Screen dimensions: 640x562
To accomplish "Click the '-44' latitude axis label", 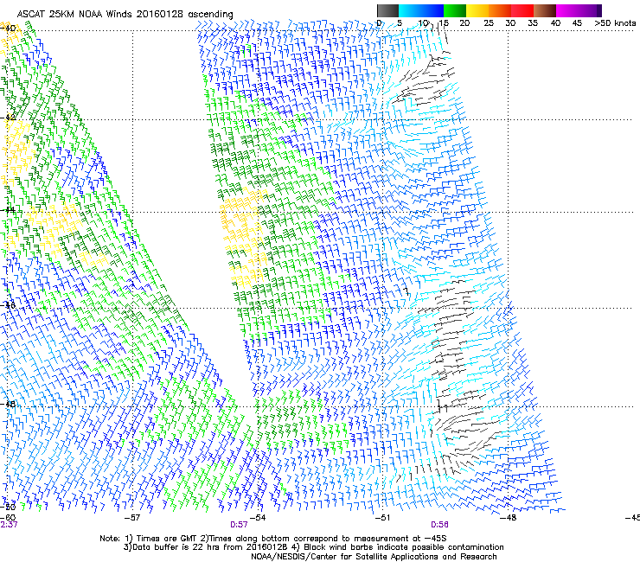I will tap(8, 210).
